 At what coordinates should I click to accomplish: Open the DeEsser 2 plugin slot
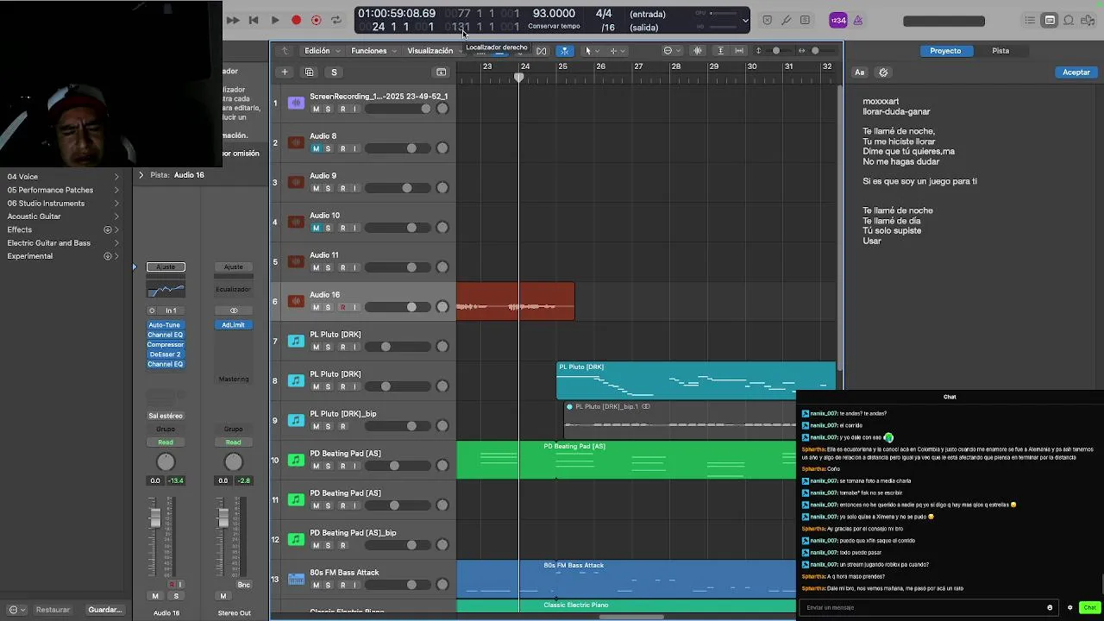pyautogui.click(x=165, y=354)
